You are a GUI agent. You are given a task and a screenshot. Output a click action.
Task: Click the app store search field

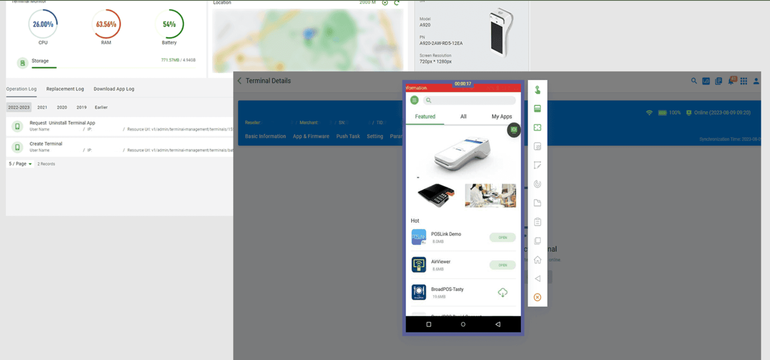(470, 100)
